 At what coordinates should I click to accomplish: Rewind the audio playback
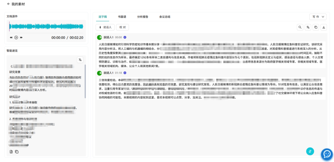tap(11, 37)
